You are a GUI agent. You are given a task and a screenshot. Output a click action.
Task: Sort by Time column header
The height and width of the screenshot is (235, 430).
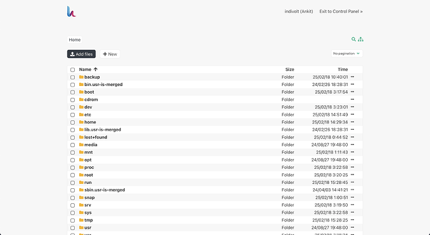point(343,69)
